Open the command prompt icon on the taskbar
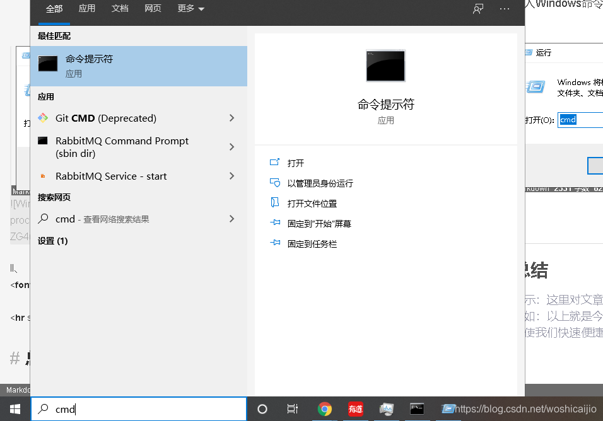 (x=416, y=410)
